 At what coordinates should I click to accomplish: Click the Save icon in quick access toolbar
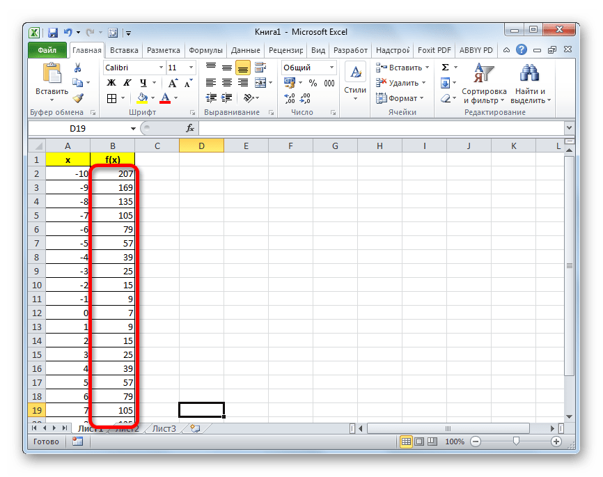pos(53,33)
